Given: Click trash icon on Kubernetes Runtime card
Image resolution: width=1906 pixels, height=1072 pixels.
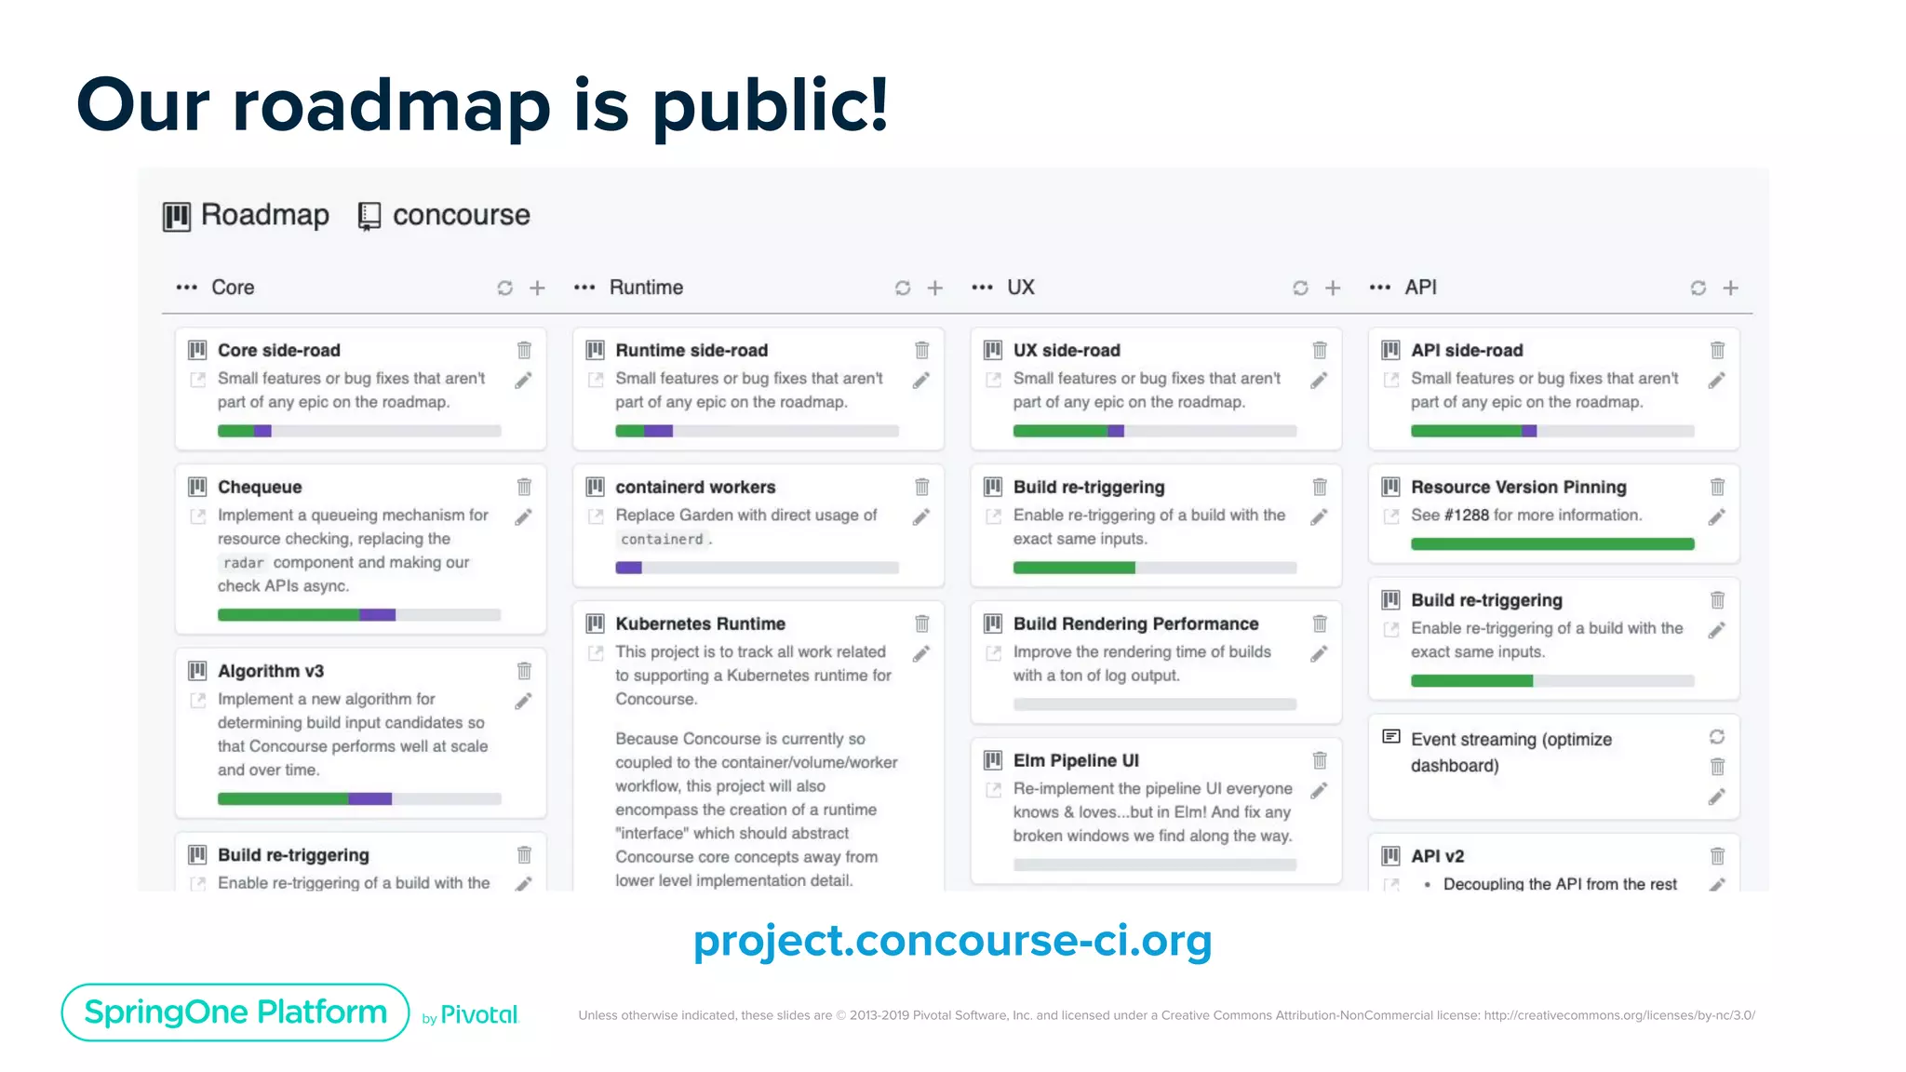Looking at the screenshot, I should pos(921,623).
